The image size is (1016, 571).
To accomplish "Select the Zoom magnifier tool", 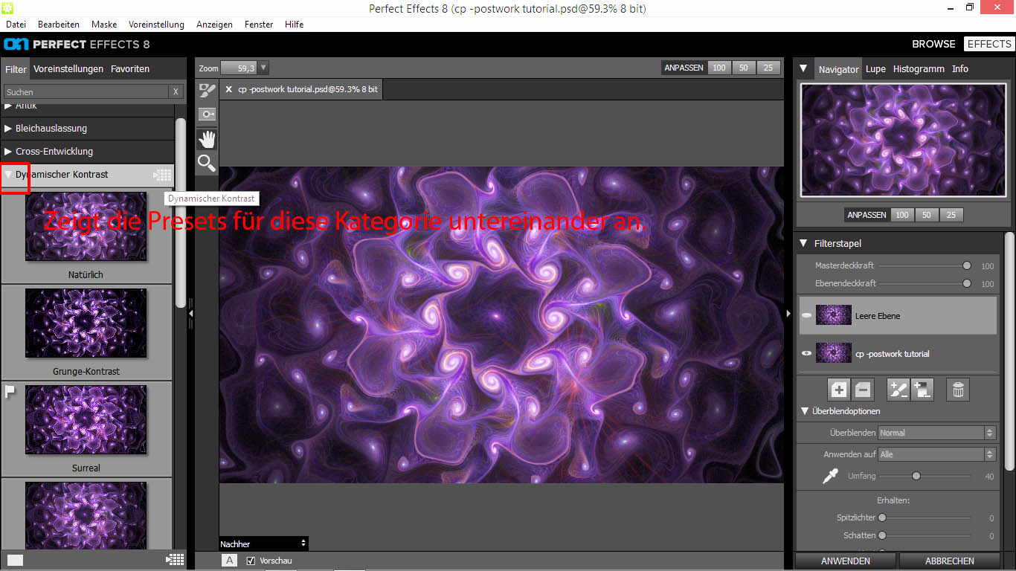I will (207, 164).
